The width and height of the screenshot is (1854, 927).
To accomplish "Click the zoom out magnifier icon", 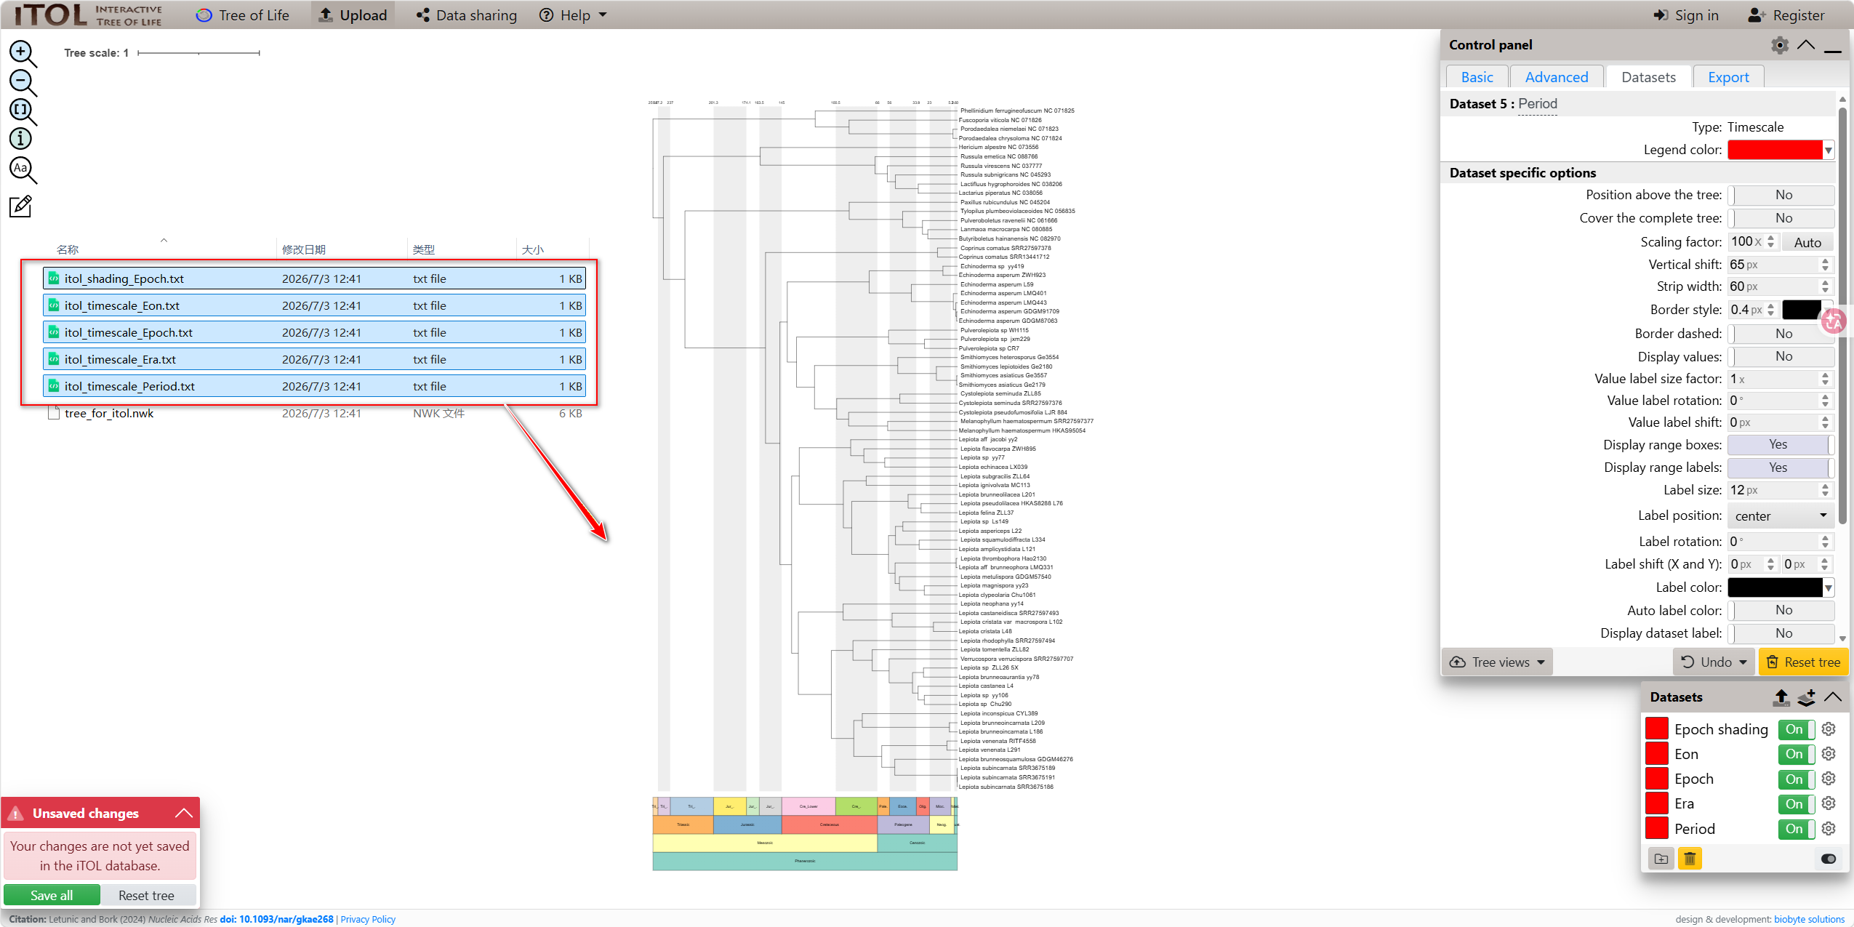I will point(22,82).
